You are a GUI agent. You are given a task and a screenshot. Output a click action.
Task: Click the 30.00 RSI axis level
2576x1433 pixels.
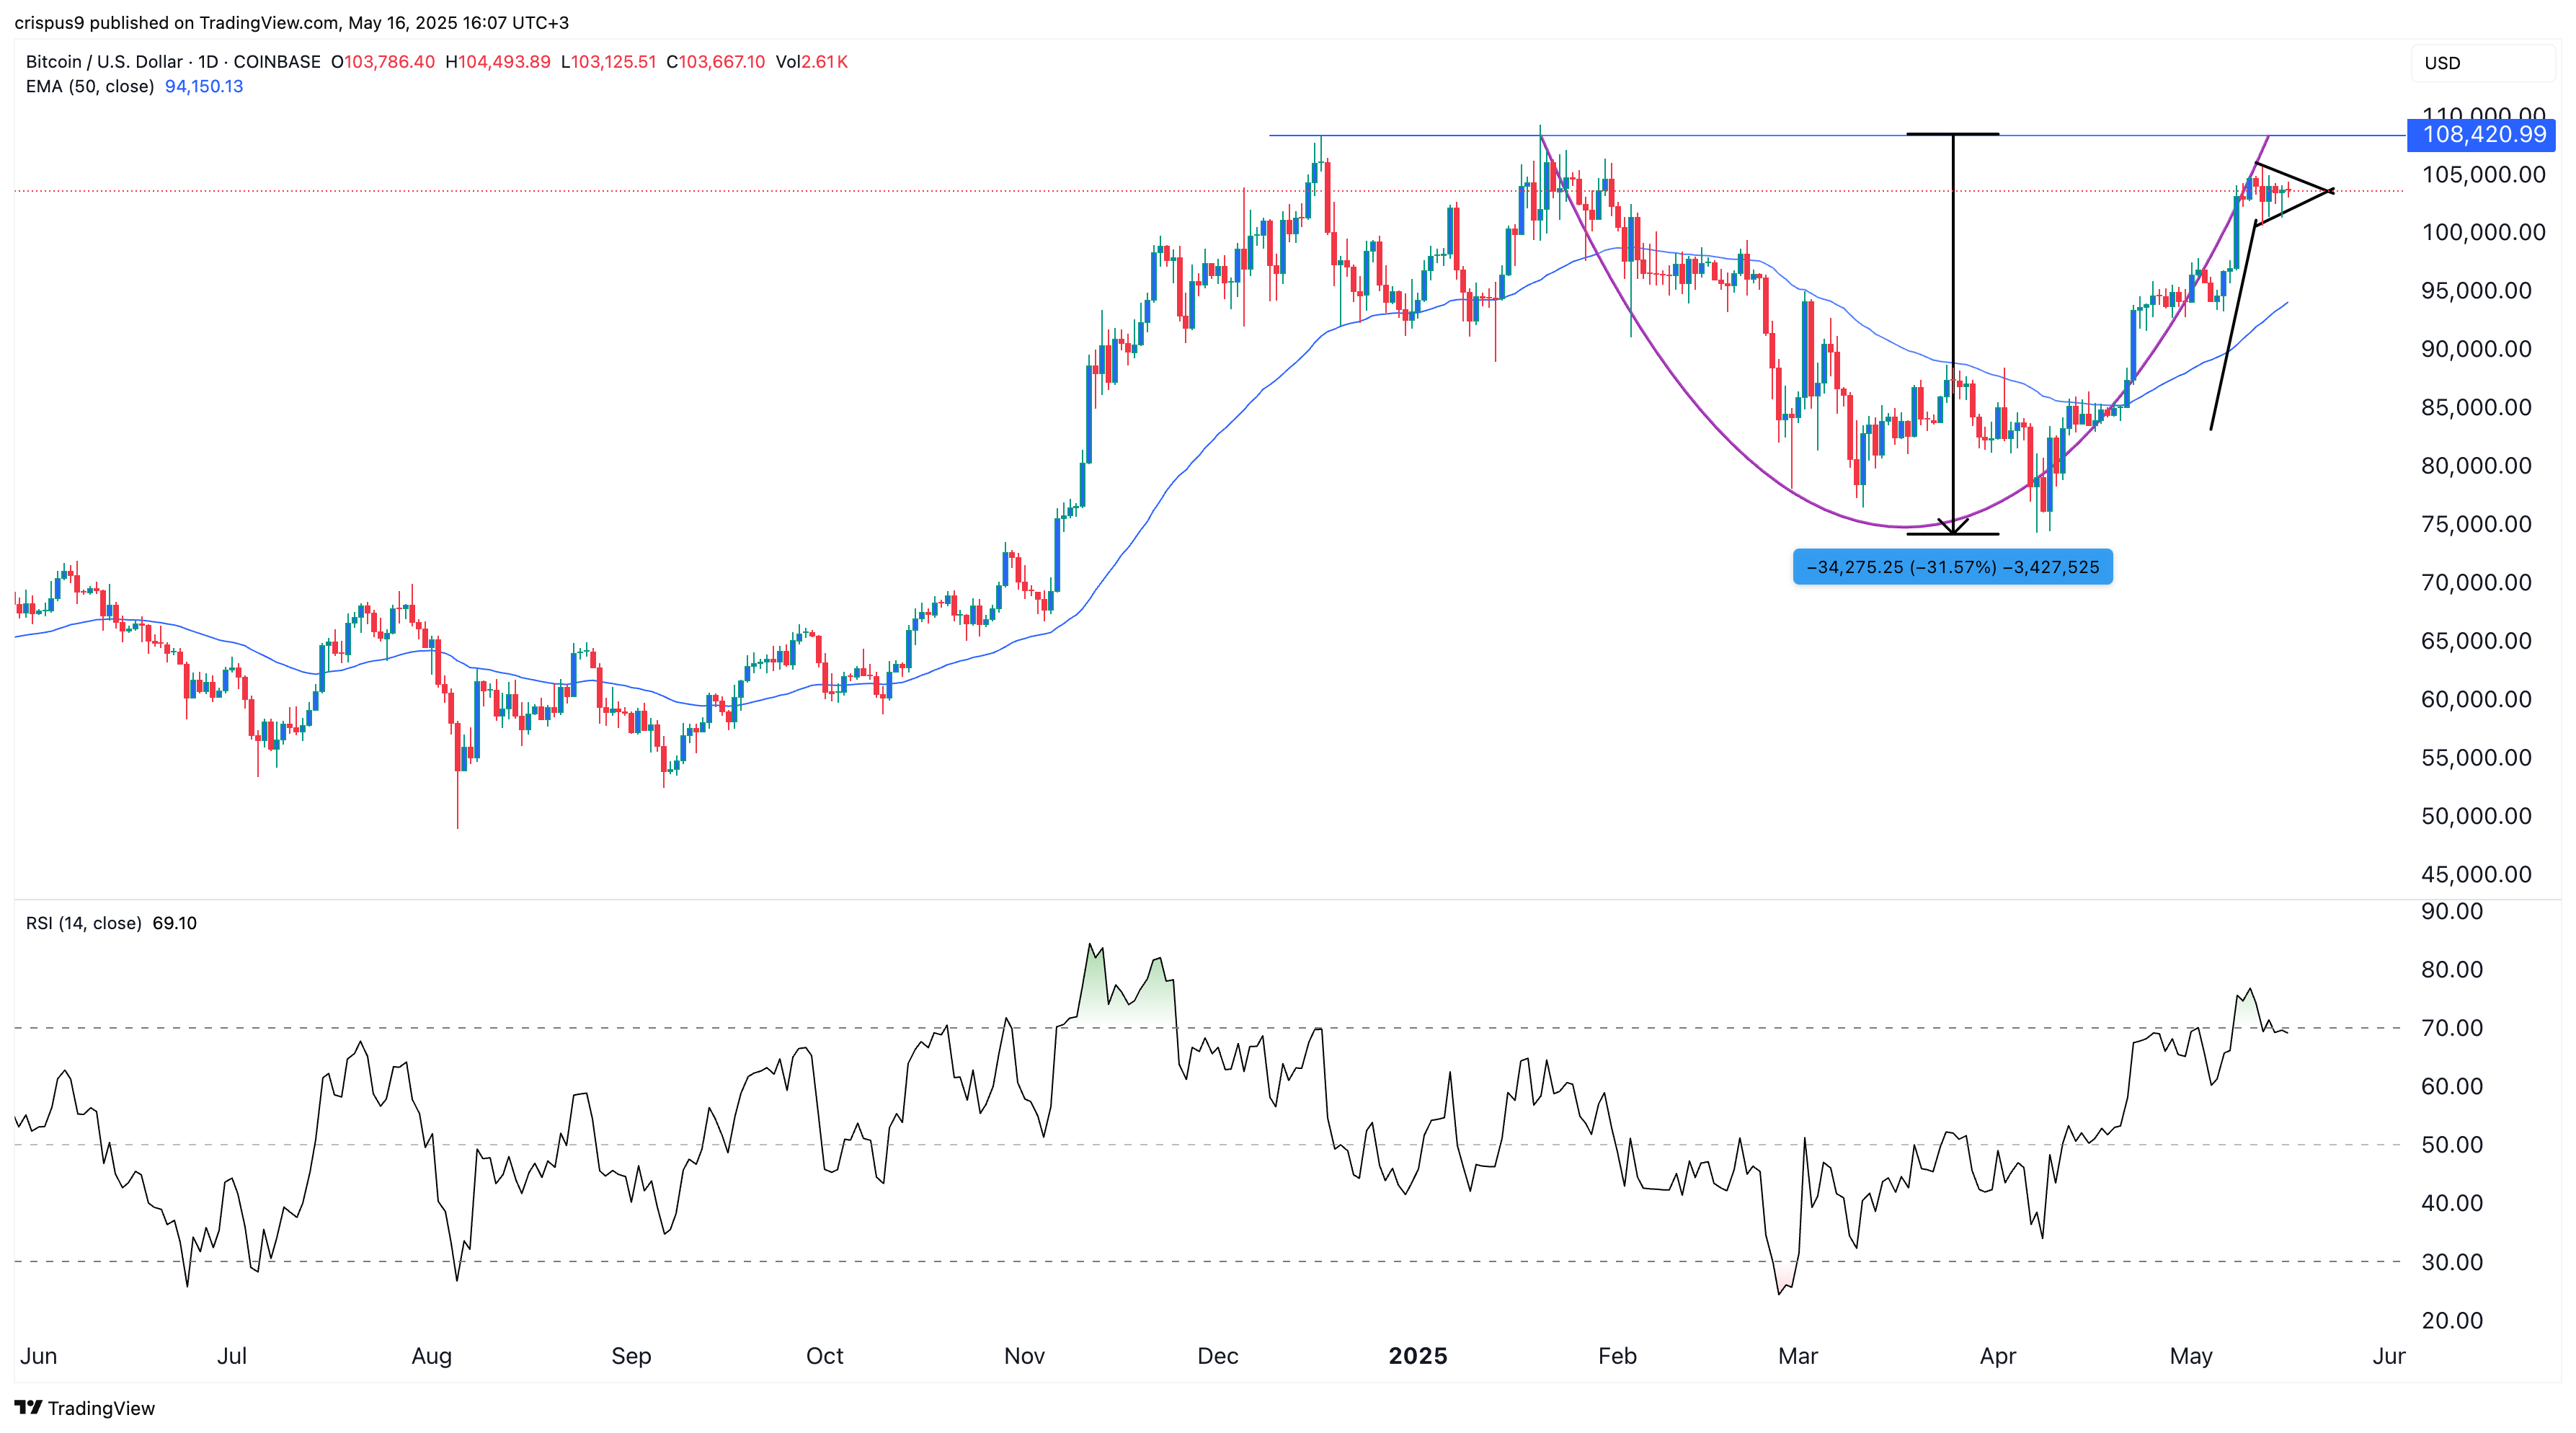coord(2451,1262)
